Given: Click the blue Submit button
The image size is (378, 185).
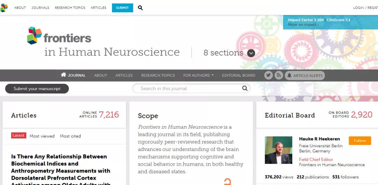Looking at the screenshot, I should click(122, 8).
